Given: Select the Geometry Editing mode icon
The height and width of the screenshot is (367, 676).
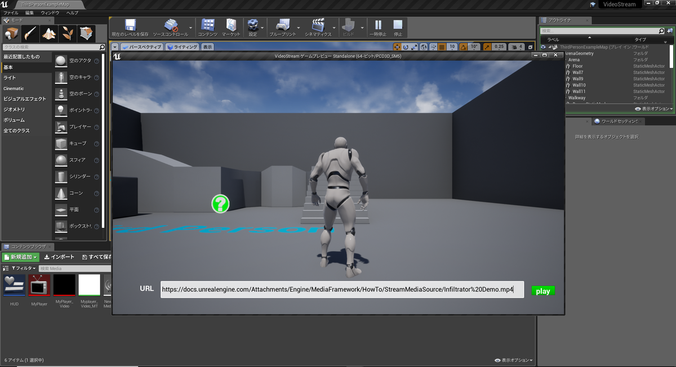Looking at the screenshot, I should (x=87, y=33).
